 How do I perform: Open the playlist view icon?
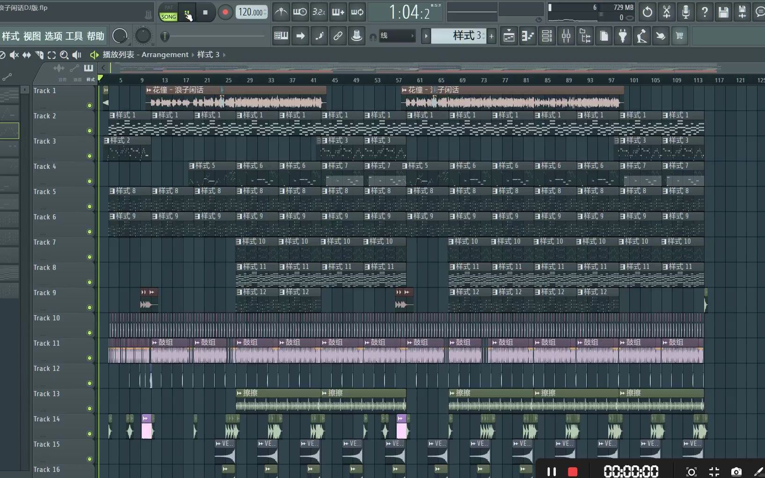coord(509,36)
